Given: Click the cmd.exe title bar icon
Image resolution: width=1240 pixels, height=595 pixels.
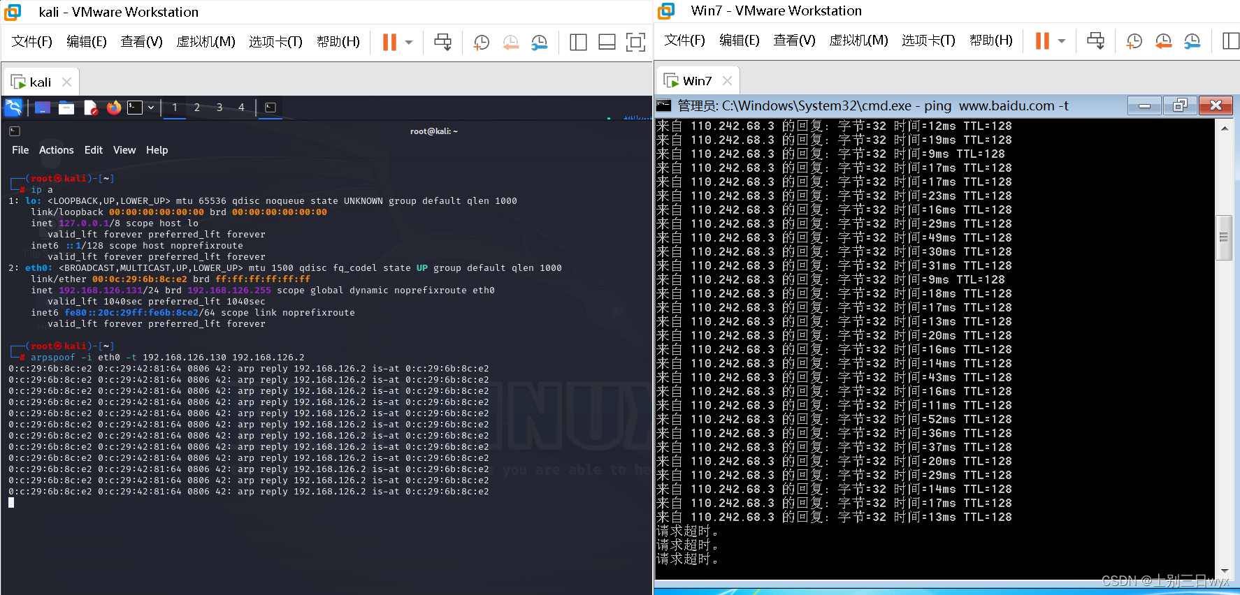Looking at the screenshot, I should click(664, 105).
